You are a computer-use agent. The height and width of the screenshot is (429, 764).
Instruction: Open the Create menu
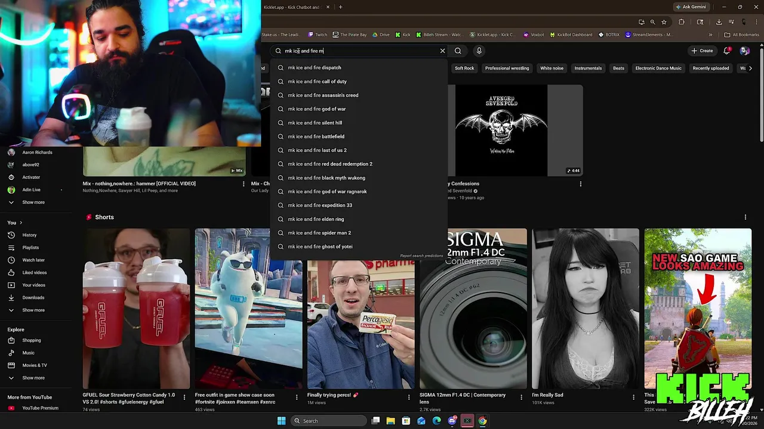702,51
